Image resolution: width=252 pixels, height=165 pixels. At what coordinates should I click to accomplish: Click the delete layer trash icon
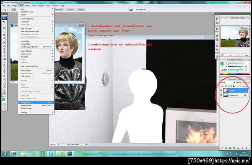246,148
